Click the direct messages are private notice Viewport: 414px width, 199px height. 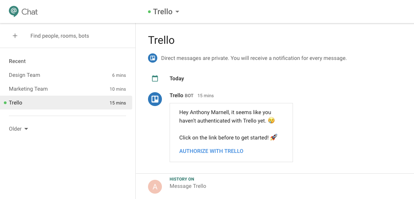coord(254,58)
